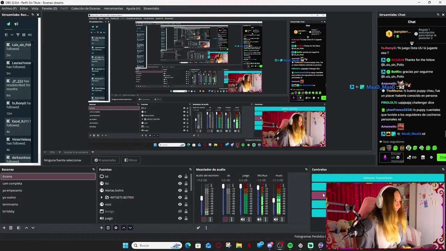Image resolution: width=446 pixels, height=251 pixels.
Task: Open Discord from the taskbar
Action: click(270, 245)
